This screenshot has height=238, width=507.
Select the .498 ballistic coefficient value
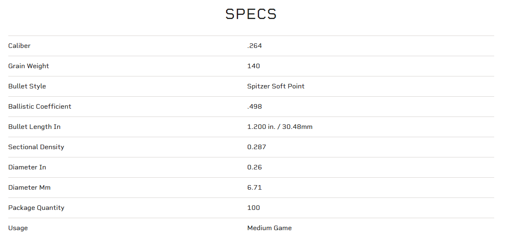coord(255,107)
